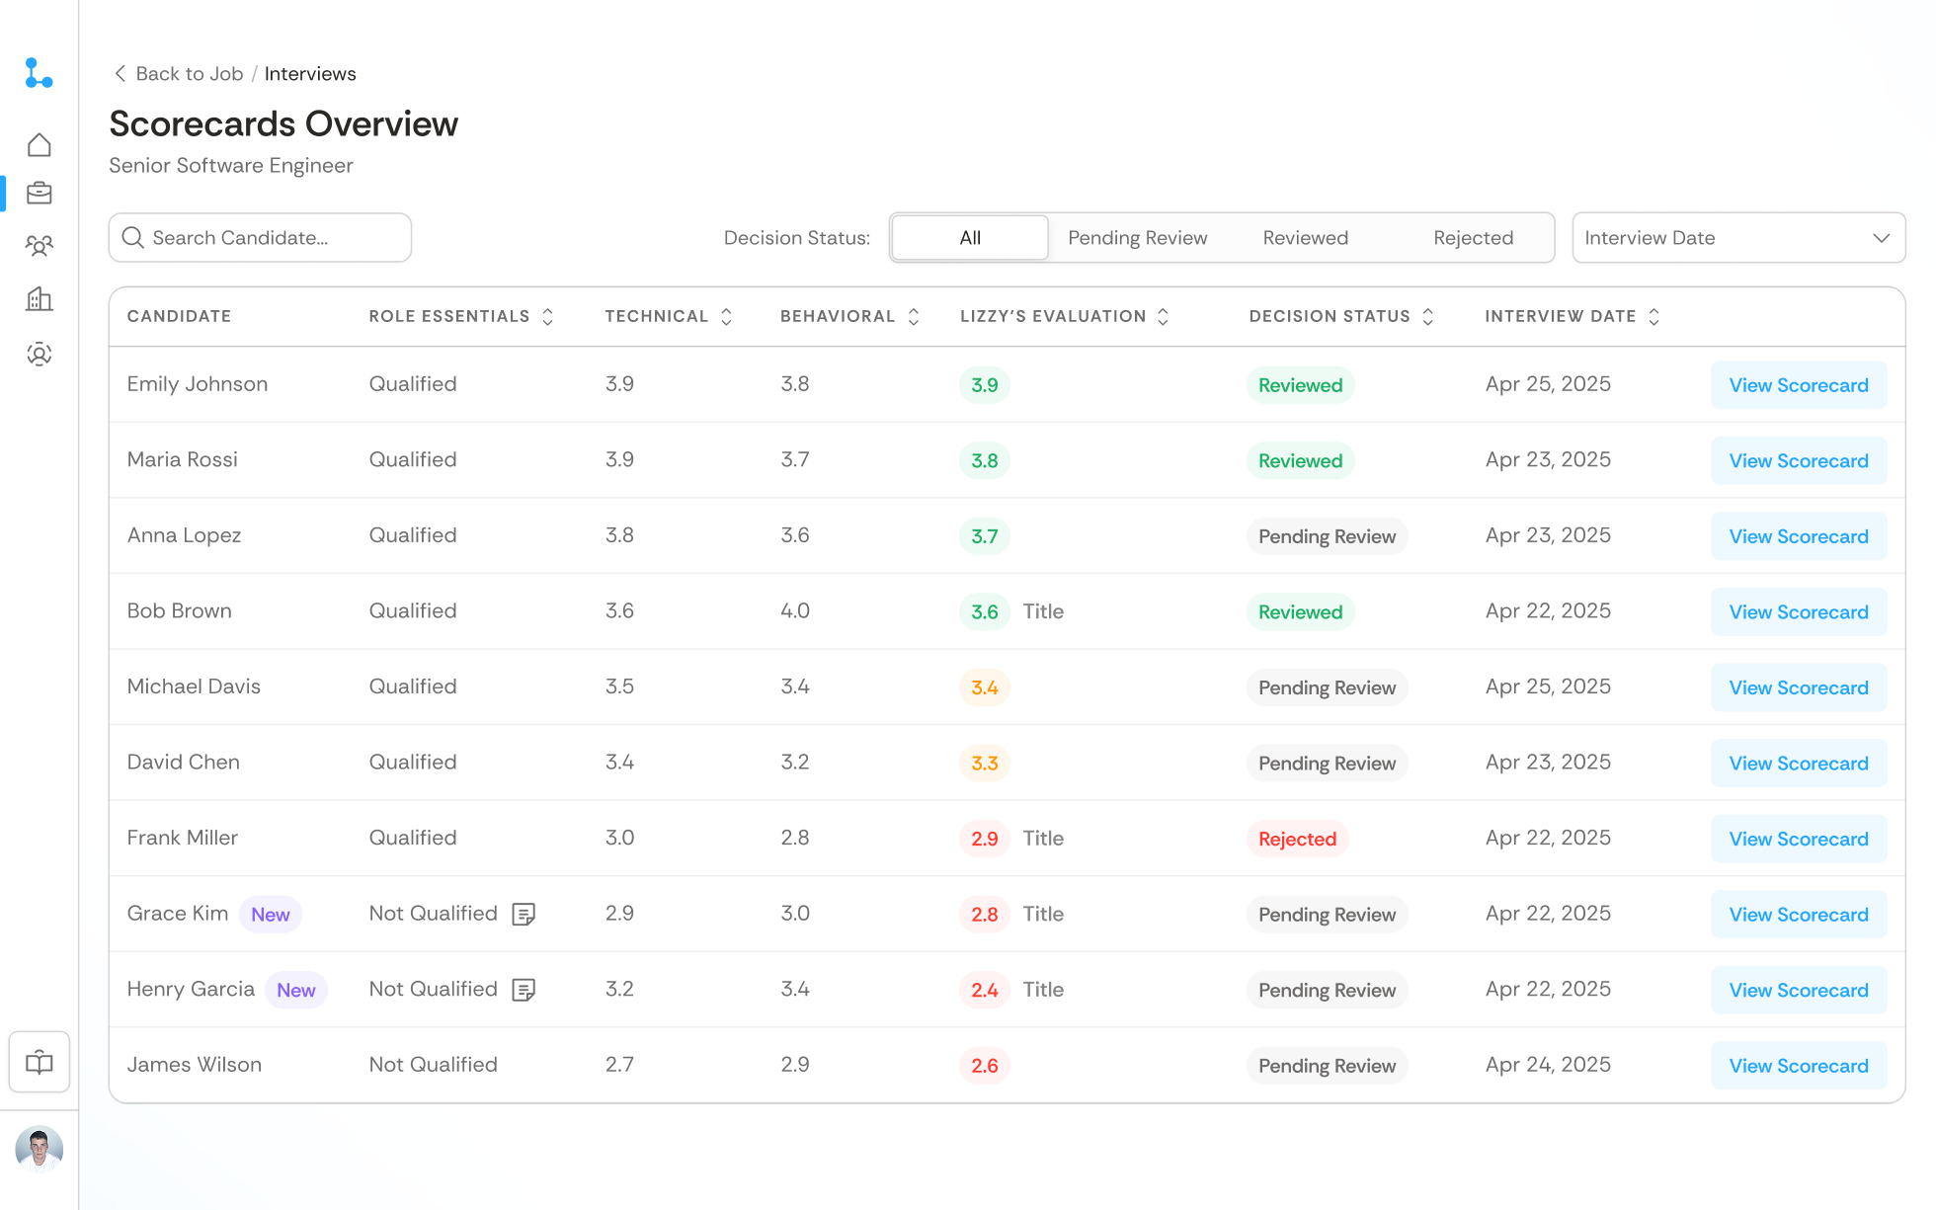Open the Interviews breadcrumb item
Image resolution: width=1936 pixels, height=1210 pixels.
(x=310, y=73)
